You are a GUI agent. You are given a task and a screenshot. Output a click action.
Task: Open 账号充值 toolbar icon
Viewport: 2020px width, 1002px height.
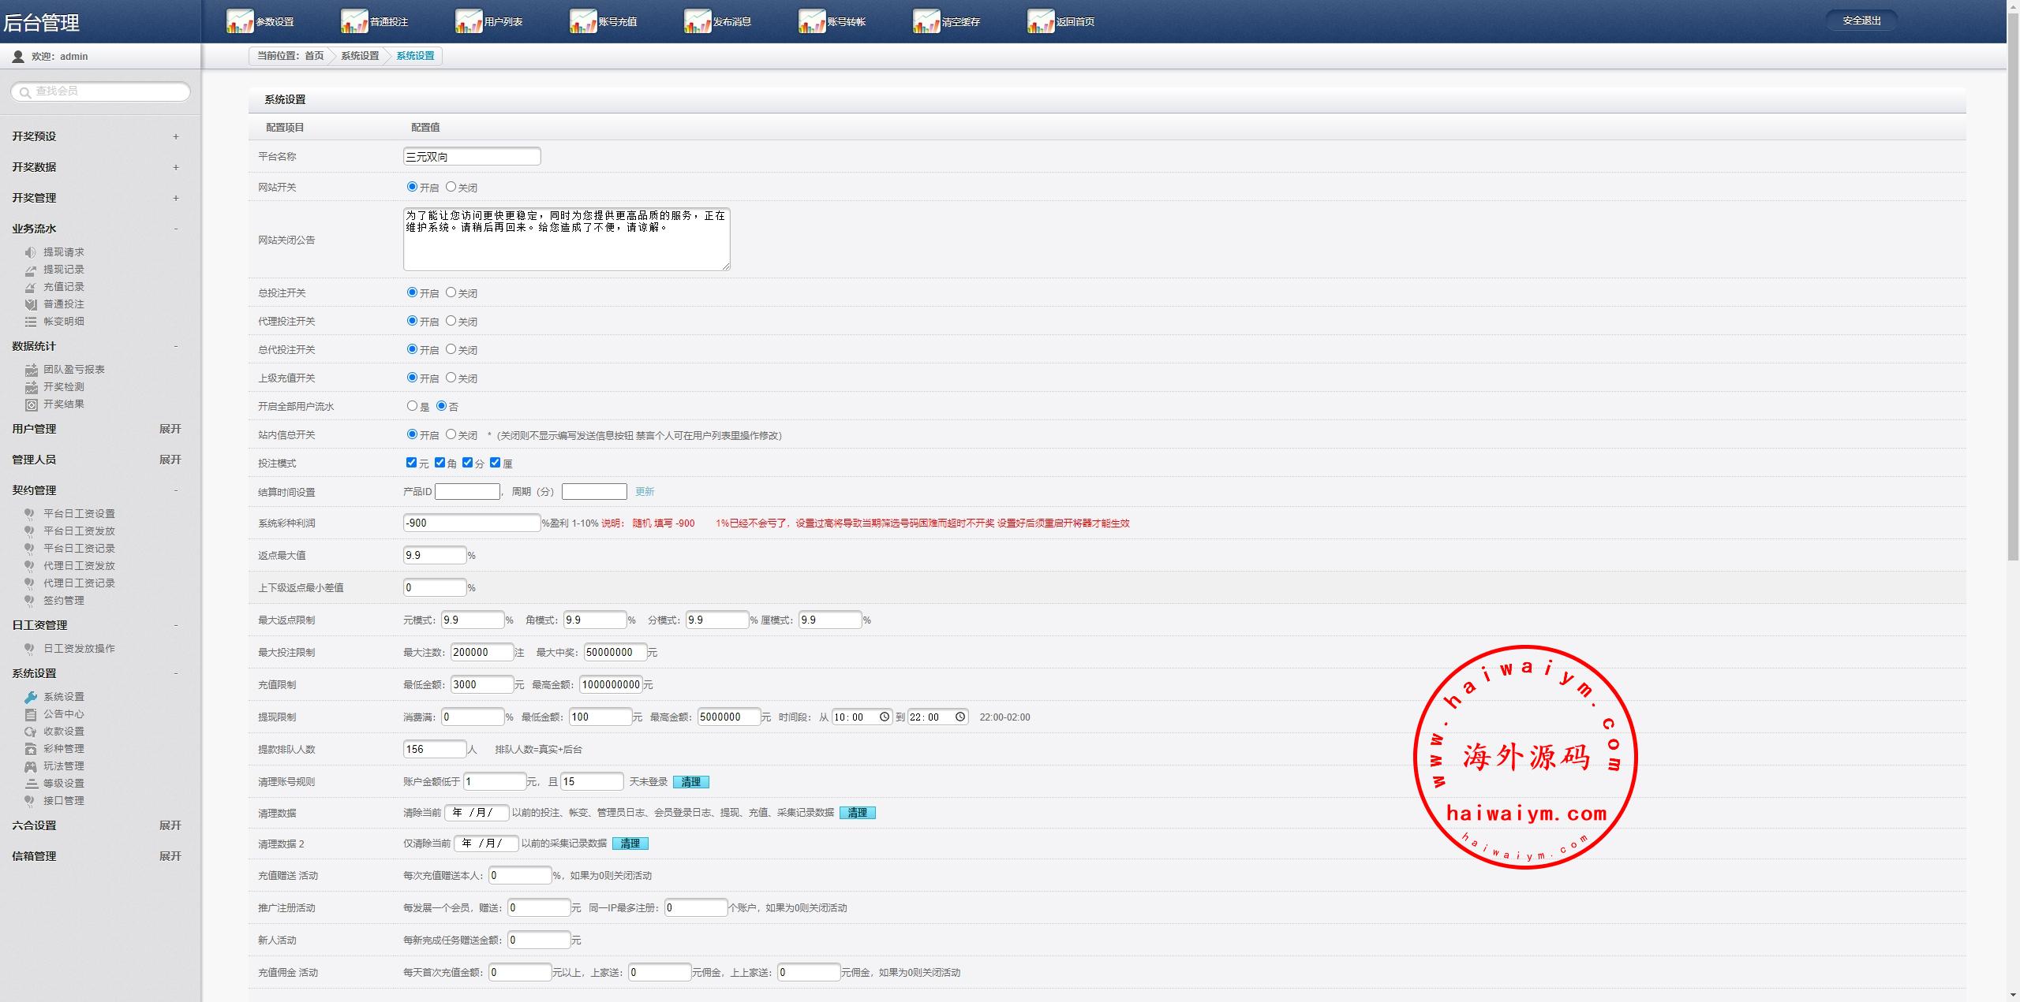tap(583, 21)
